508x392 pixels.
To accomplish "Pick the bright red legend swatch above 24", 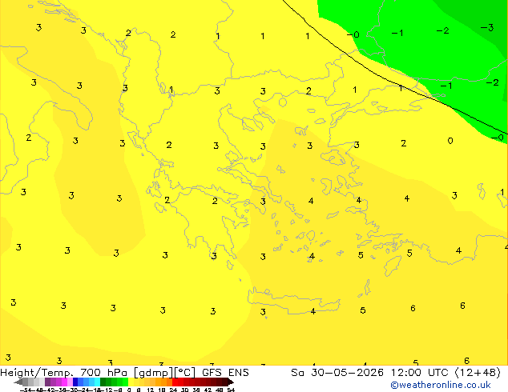I will coord(175,382).
